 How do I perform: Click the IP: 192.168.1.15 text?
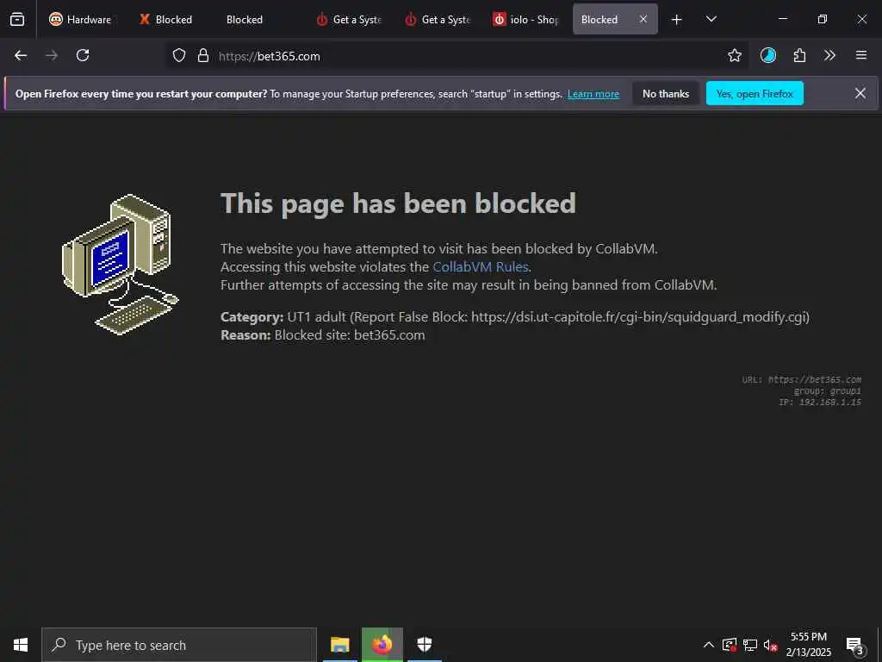coord(820,402)
